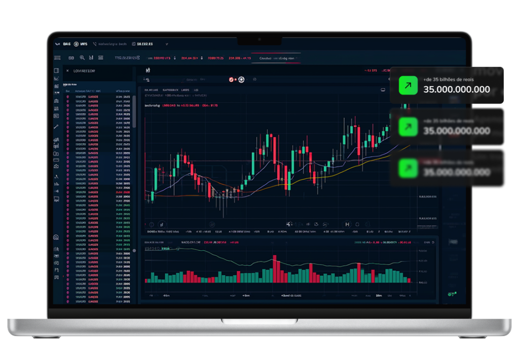Click the tallest red volume bar
The width and height of the screenshot is (519, 342).
click(274, 269)
